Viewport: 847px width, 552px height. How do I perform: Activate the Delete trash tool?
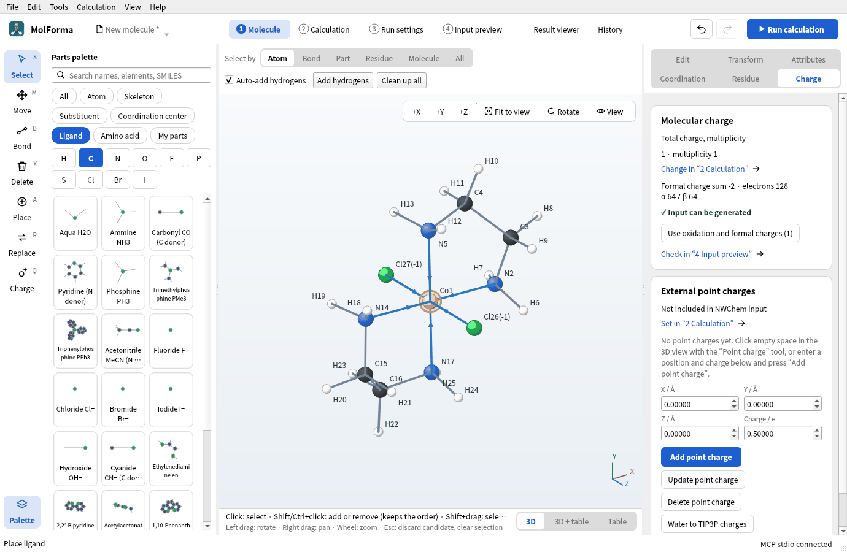22,173
